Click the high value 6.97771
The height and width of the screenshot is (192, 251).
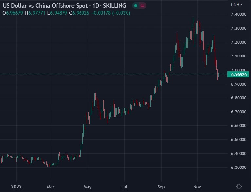click(37, 13)
